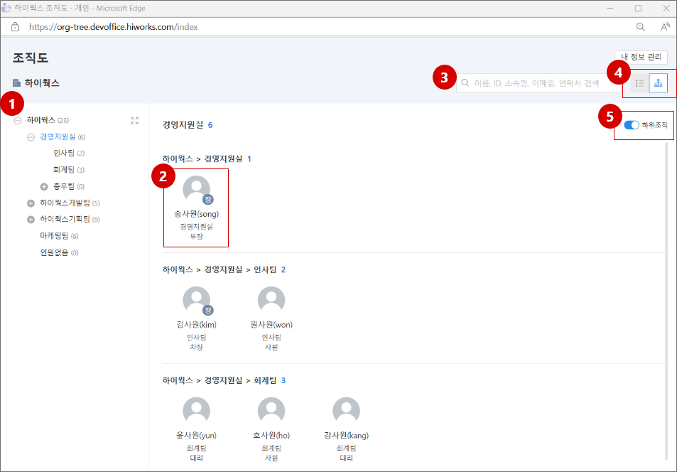Image resolution: width=677 pixels, height=472 pixels.
Task: Expand the 총무팀 tree node
Action: click(44, 186)
